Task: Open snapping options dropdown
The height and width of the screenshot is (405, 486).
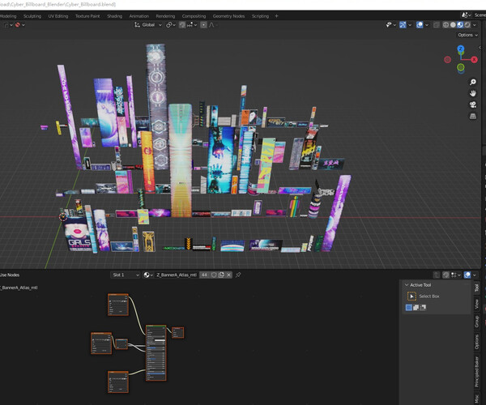Action: point(192,25)
